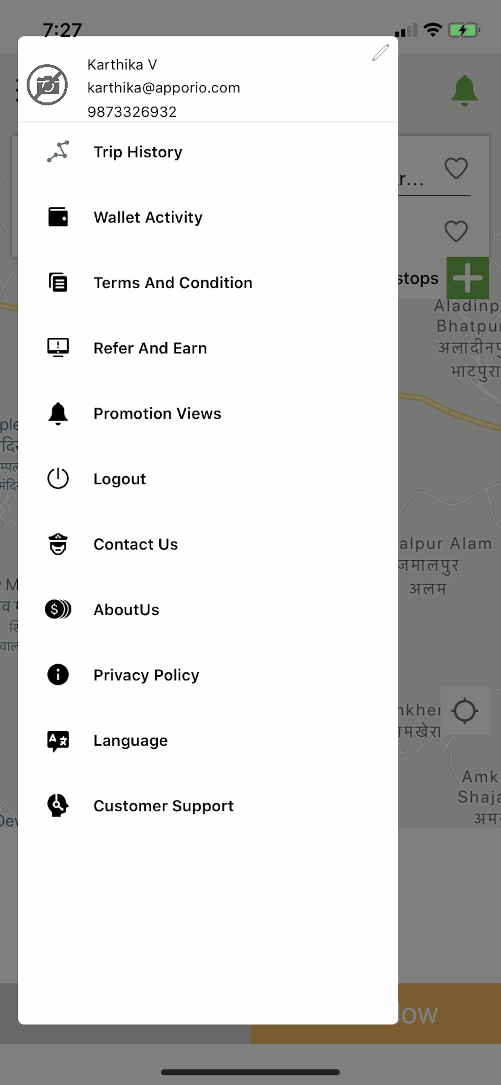This screenshot has width=501, height=1085.
Task: Click the Customer Support headset icon
Action: (58, 805)
